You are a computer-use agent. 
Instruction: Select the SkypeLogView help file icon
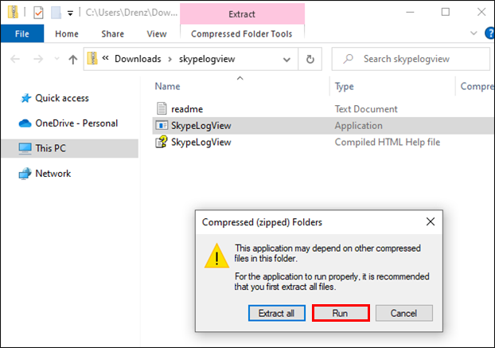pos(162,143)
